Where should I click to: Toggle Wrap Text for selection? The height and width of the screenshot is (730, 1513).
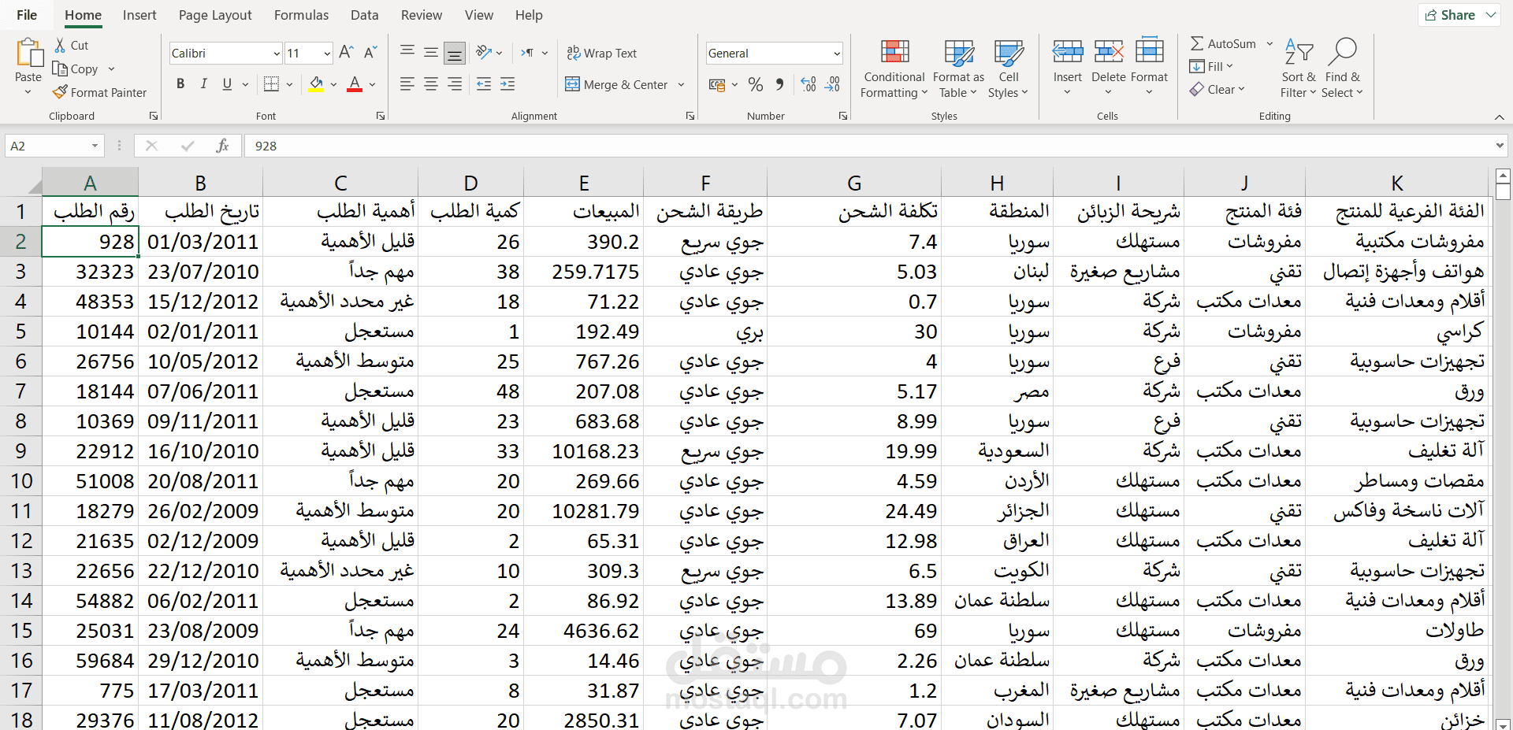tap(602, 53)
